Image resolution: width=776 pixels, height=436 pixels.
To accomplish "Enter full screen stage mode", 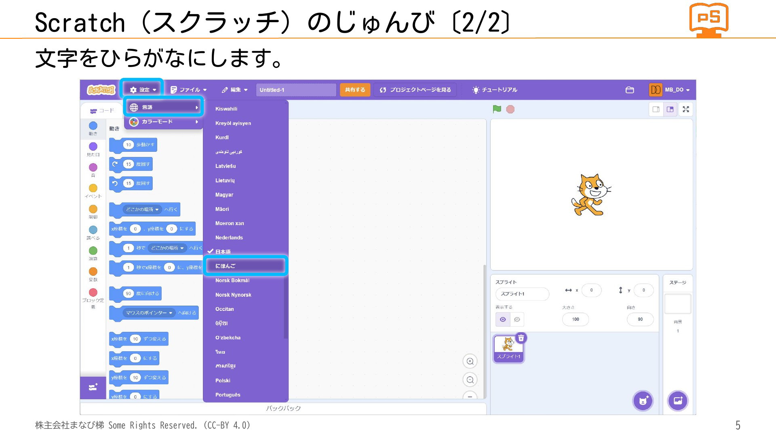I will [686, 109].
